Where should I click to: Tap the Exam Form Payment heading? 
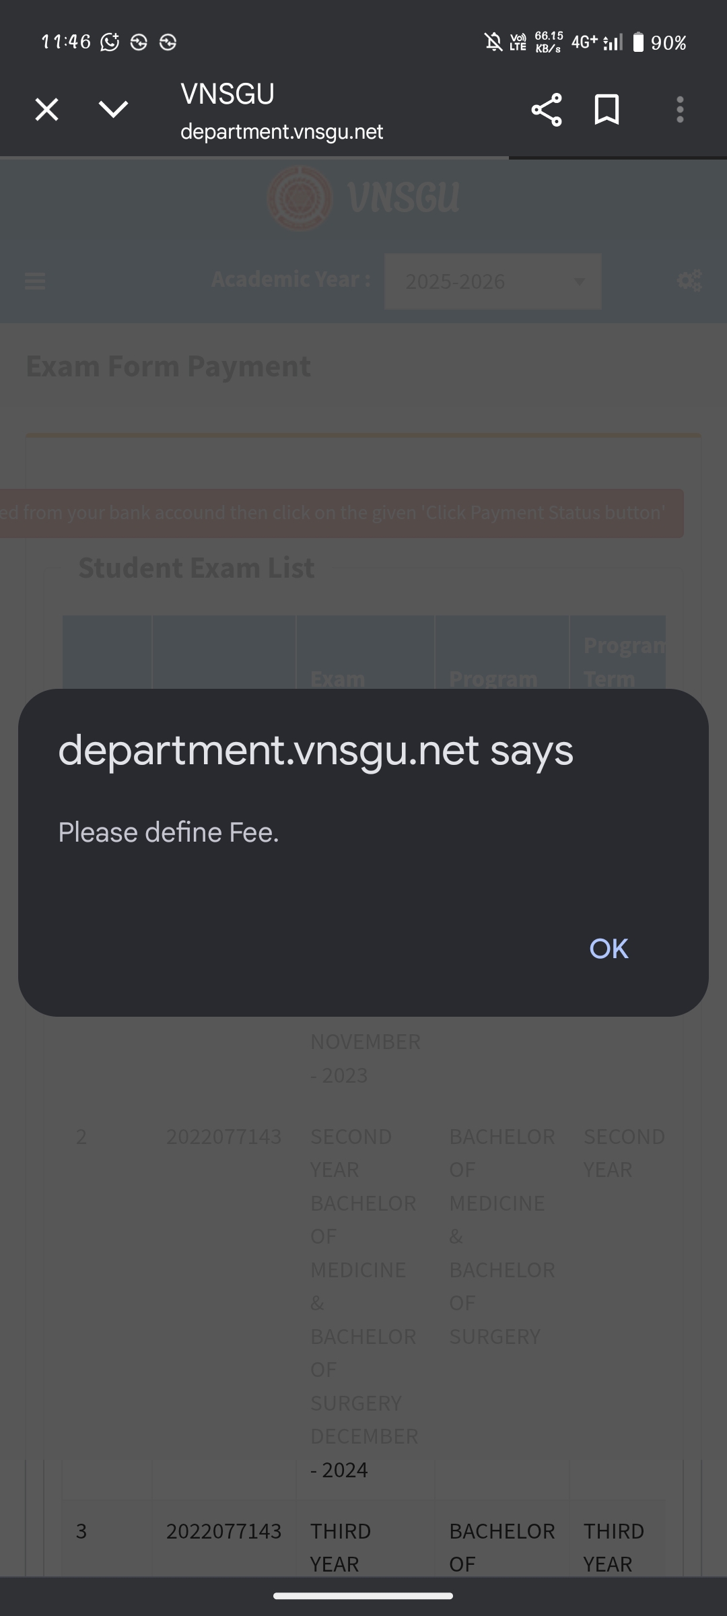click(168, 366)
